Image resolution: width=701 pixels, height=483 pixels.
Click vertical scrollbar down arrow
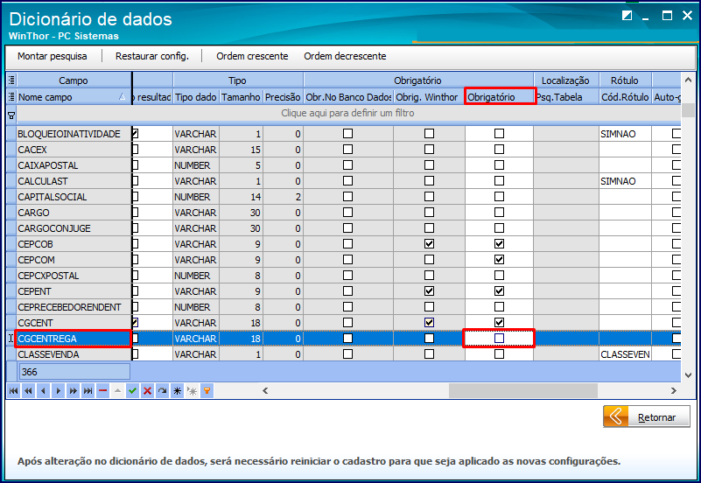tap(688, 375)
